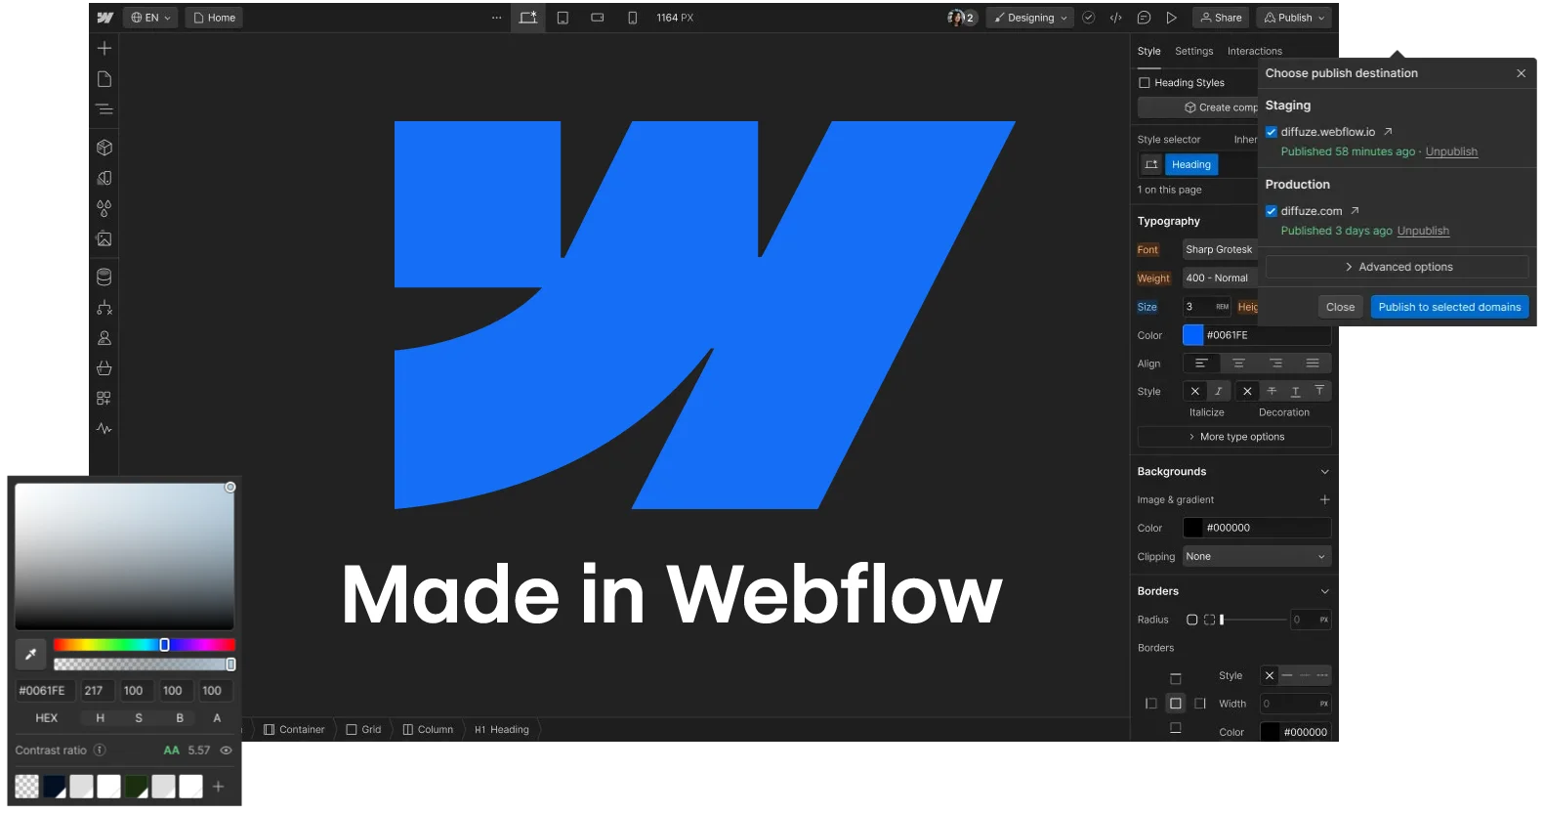Open the CMS collections database icon
1544x814 pixels.
[104, 278]
